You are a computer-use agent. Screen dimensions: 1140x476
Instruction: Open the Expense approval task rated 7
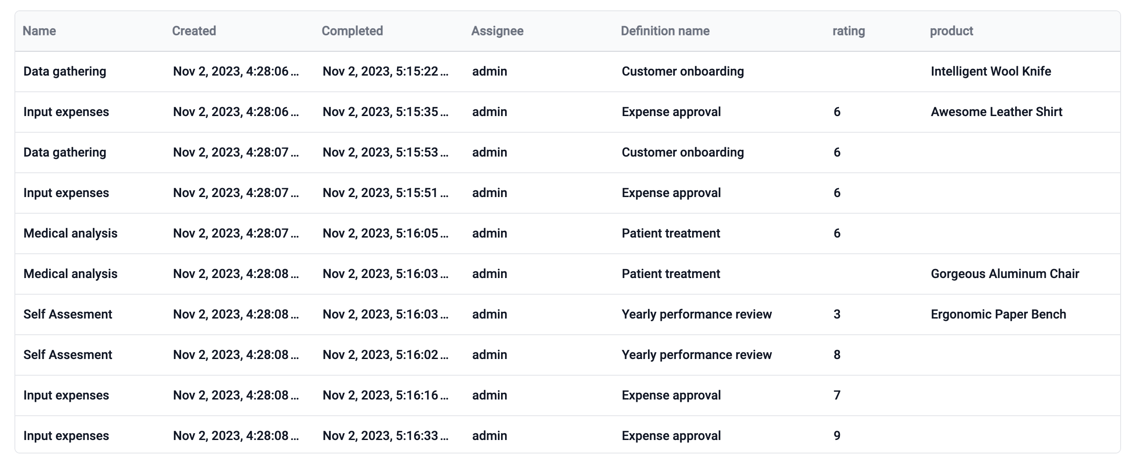point(671,395)
